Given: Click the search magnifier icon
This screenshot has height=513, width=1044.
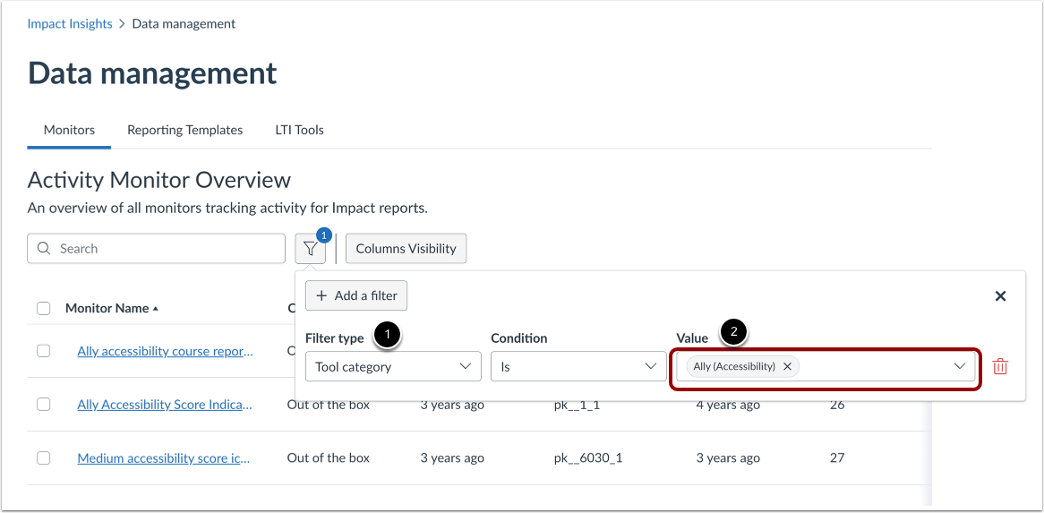Looking at the screenshot, I should point(44,248).
